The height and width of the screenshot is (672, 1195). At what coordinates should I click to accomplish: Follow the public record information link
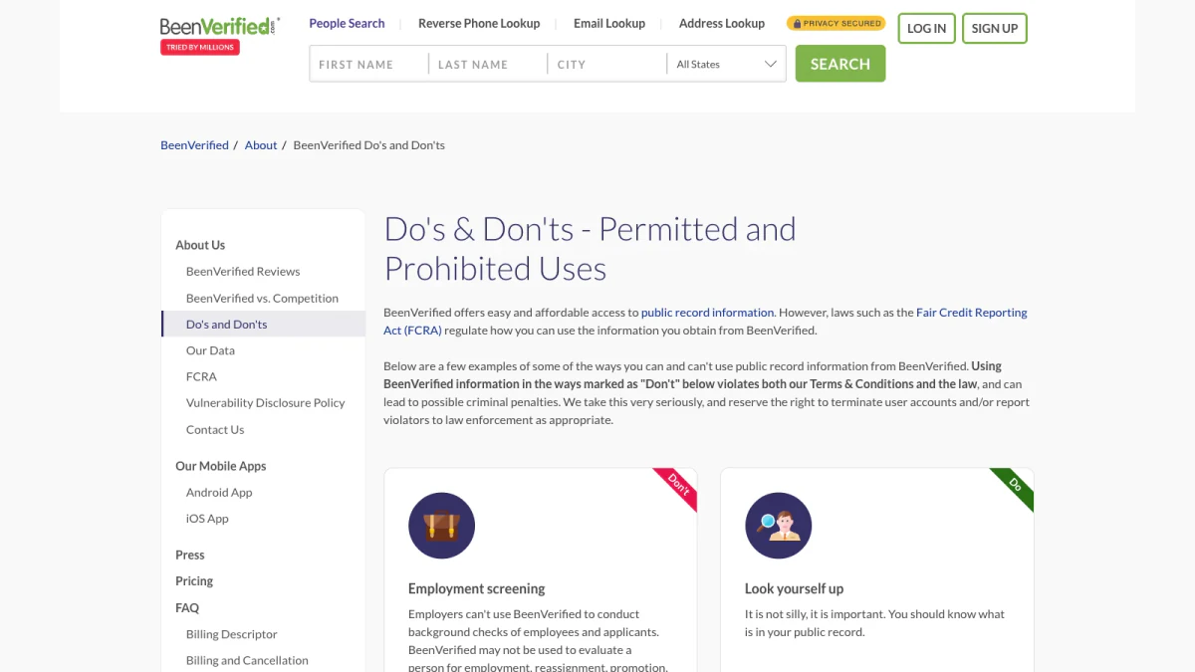tap(707, 313)
